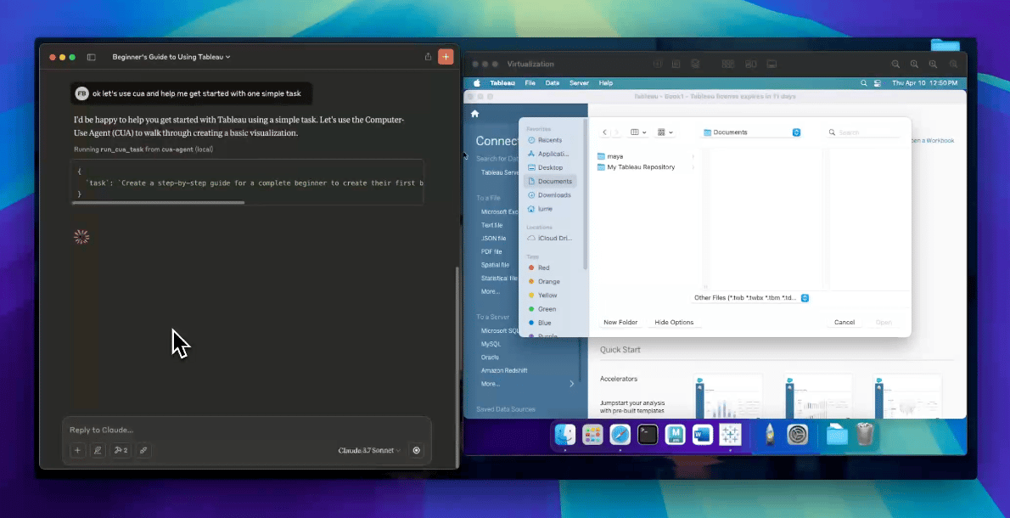Open the File menu
The height and width of the screenshot is (518, 1010).
(530, 83)
